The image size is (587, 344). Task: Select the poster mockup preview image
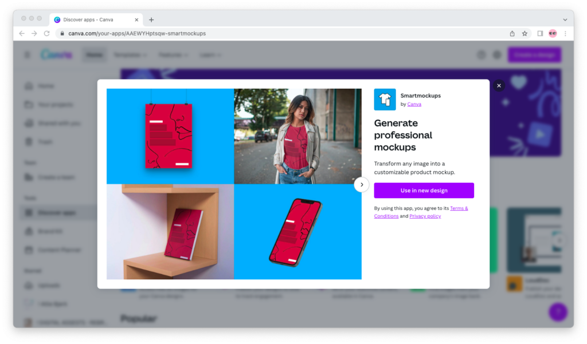tap(170, 136)
